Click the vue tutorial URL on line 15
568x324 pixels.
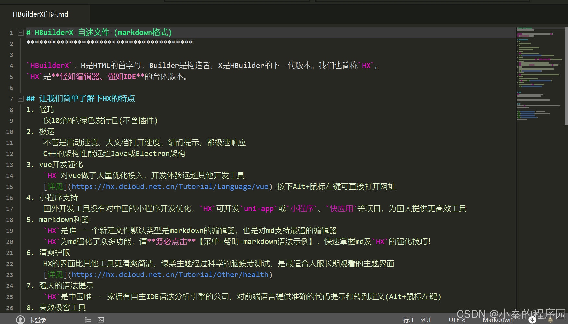click(x=170, y=187)
